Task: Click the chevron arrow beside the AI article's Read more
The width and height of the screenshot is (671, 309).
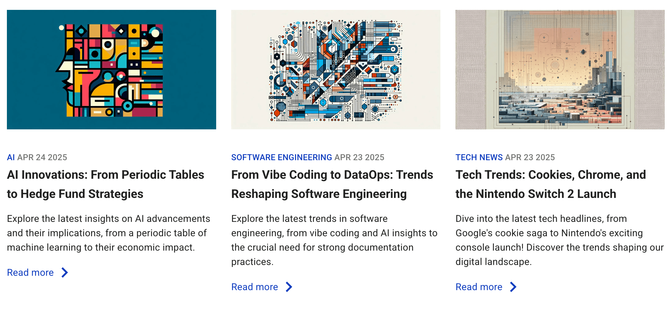Action: pyautogui.click(x=64, y=272)
